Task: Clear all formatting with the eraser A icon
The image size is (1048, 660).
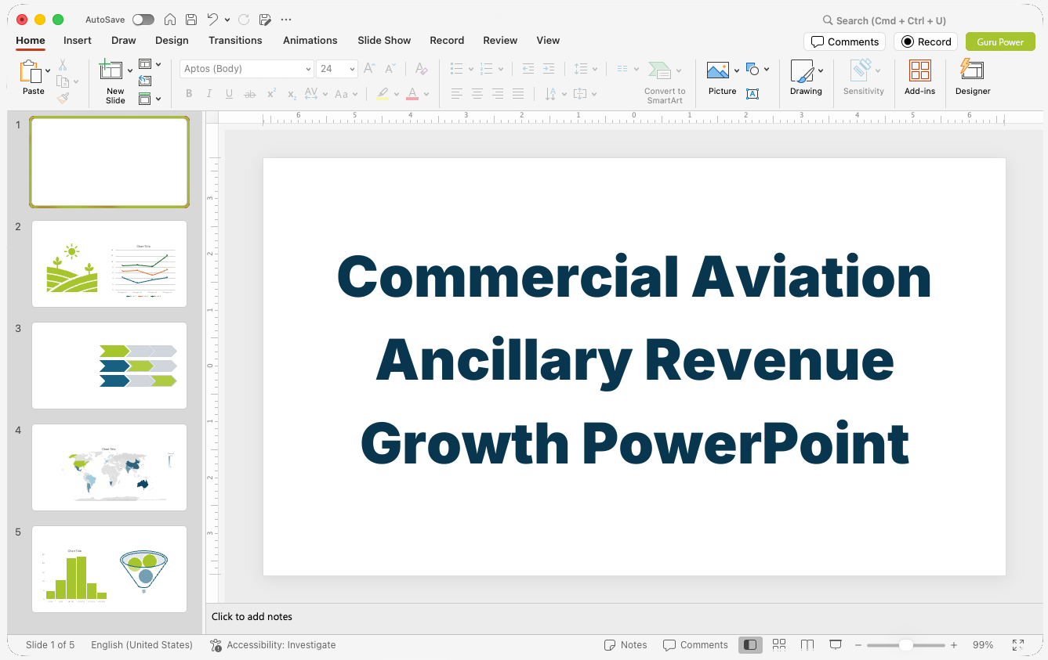Action: point(422,69)
